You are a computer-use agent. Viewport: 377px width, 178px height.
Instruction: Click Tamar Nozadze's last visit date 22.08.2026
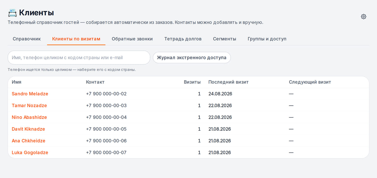[220, 106]
